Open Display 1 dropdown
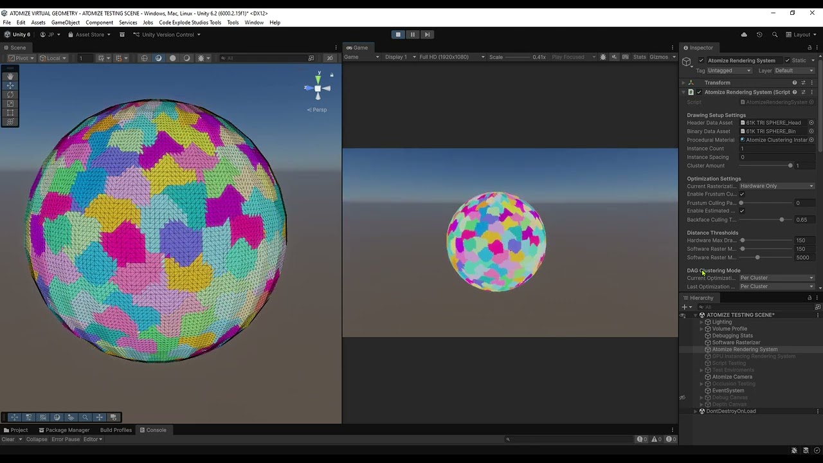 tap(399, 57)
